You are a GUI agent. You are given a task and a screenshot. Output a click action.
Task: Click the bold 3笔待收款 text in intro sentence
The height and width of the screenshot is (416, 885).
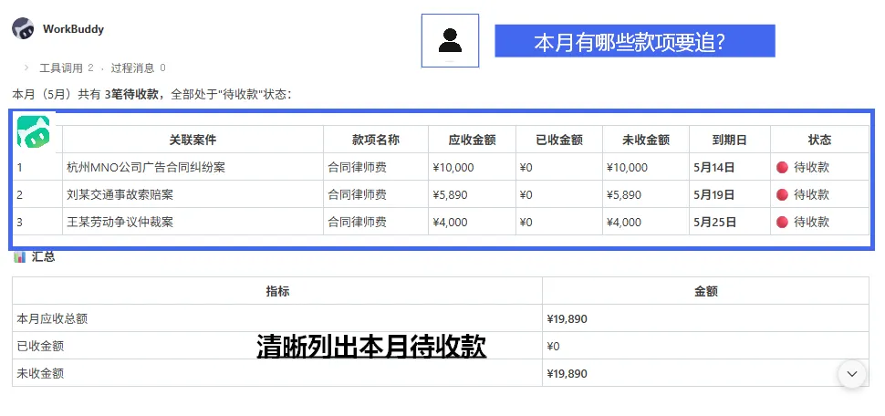131,94
